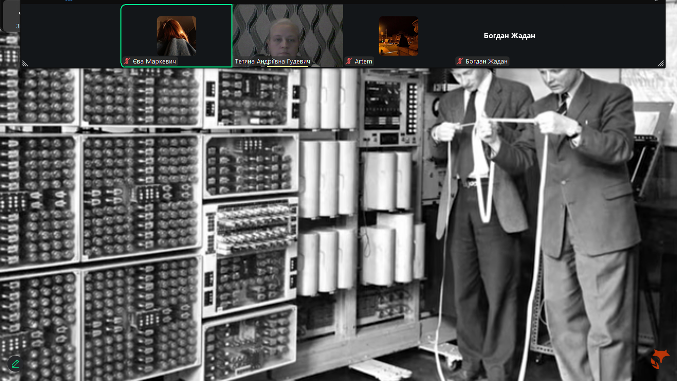Screen dimensions: 677x381
Task: Click the large centered Богдан Жадан name
Action: (x=509, y=36)
